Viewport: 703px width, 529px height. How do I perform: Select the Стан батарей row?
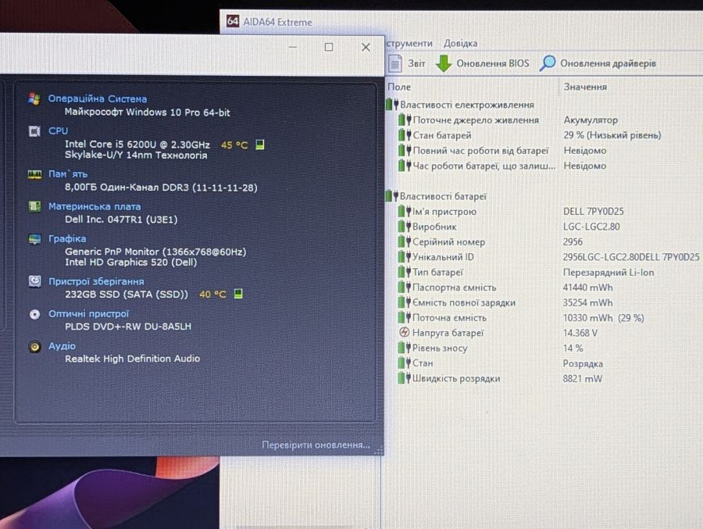[530, 135]
